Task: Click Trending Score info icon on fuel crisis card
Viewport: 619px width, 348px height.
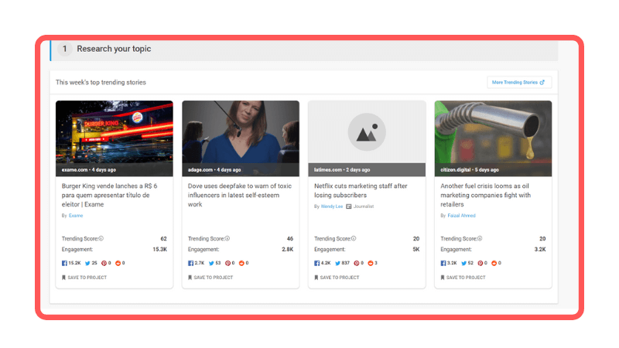Action: pos(480,238)
